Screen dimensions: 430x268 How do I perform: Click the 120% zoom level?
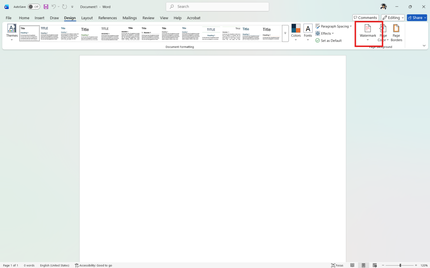point(424,265)
